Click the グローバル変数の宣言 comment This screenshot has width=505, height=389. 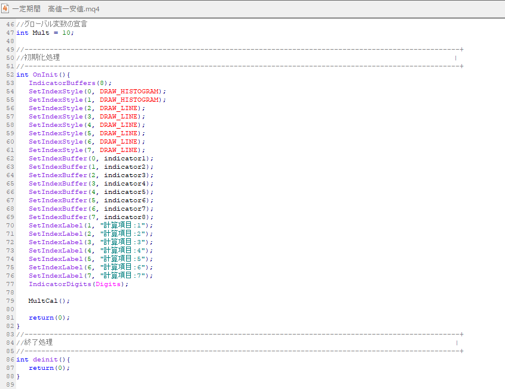click(57, 25)
